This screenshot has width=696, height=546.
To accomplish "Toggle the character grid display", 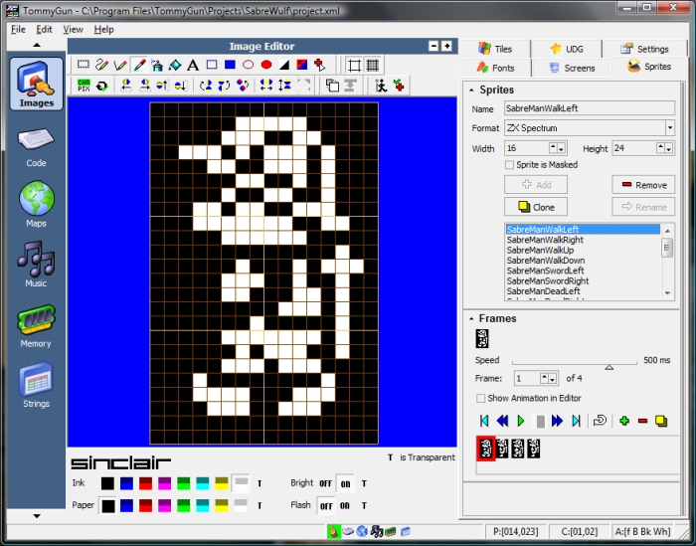I will tap(354, 66).
